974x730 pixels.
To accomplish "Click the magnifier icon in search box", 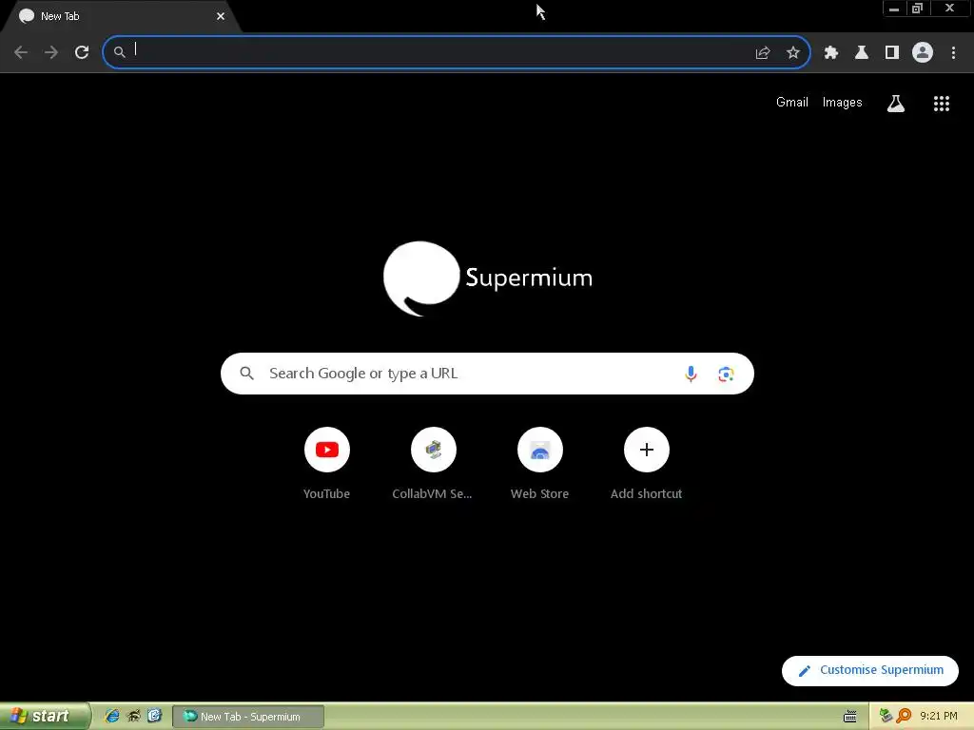I will [x=246, y=374].
